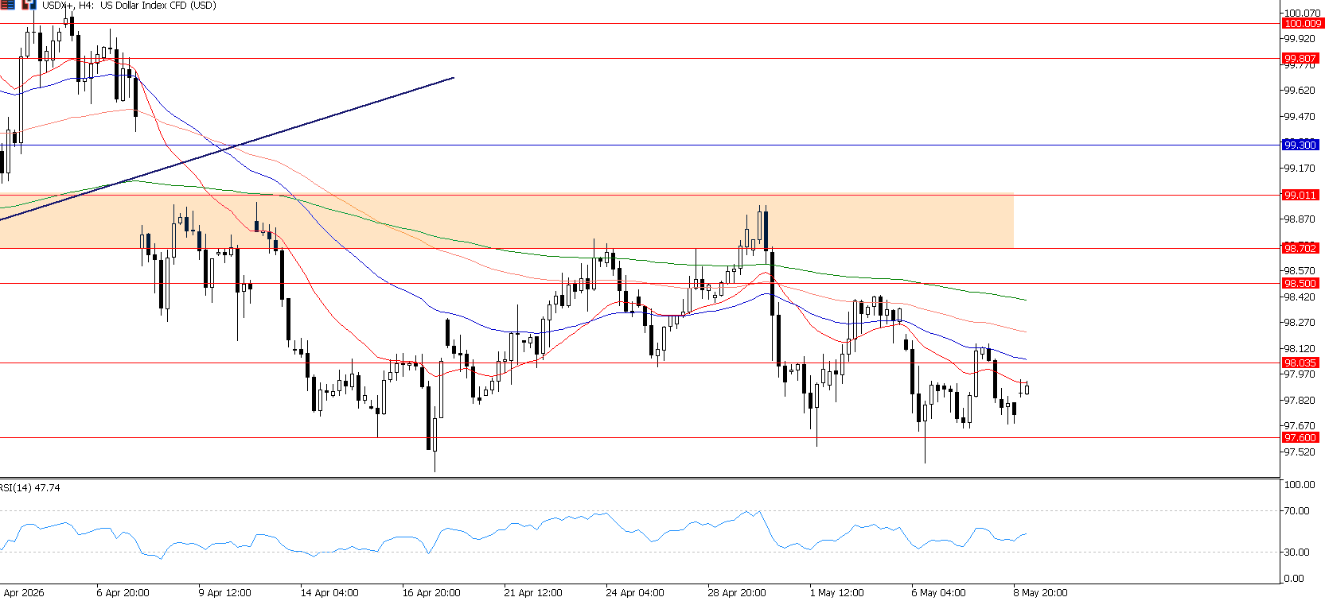
Task: Click the 98.035 price level label
Action: [x=1300, y=363]
